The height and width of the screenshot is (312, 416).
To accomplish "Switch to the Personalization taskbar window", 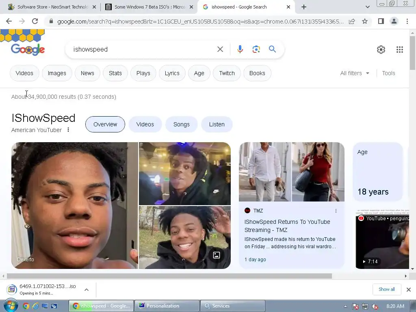I will point(167,306).
